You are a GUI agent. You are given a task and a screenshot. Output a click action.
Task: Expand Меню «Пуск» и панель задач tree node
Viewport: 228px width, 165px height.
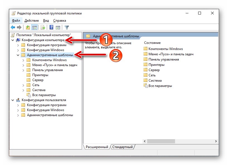pyautogui.click(x=23, y=65)
